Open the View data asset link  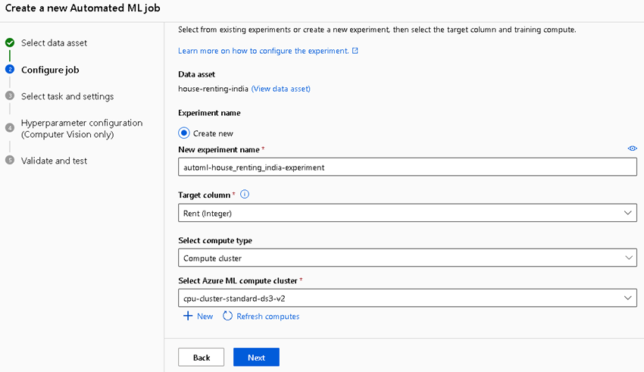[x=281, y=89]
